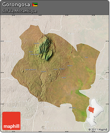Select the Bonde place label
Viewport: 110px width, 133px height.
click(64, 77)
